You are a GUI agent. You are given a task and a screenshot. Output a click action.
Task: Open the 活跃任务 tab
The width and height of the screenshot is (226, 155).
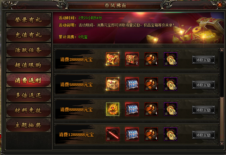[29, 50]
